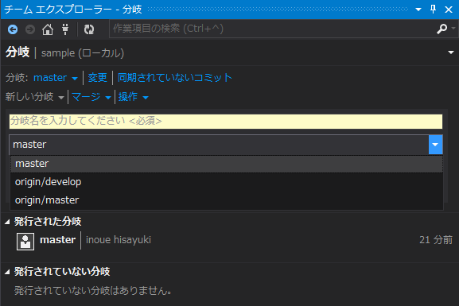This screenshot has height=306, width=459.
Task: Collapse the 発行されていない分岐 section
Action: pyautogui.click(x=7, y=272)
